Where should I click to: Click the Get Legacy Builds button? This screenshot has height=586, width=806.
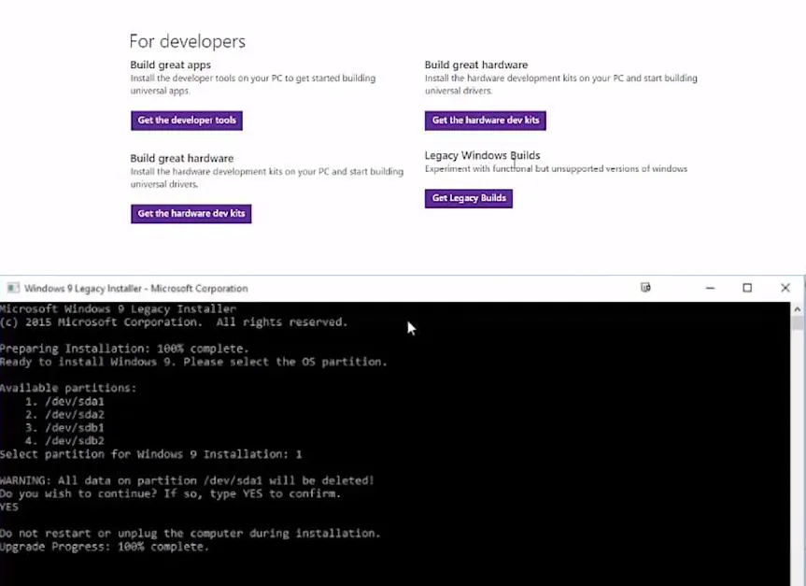pyautogui.click(x=468, y=198)
